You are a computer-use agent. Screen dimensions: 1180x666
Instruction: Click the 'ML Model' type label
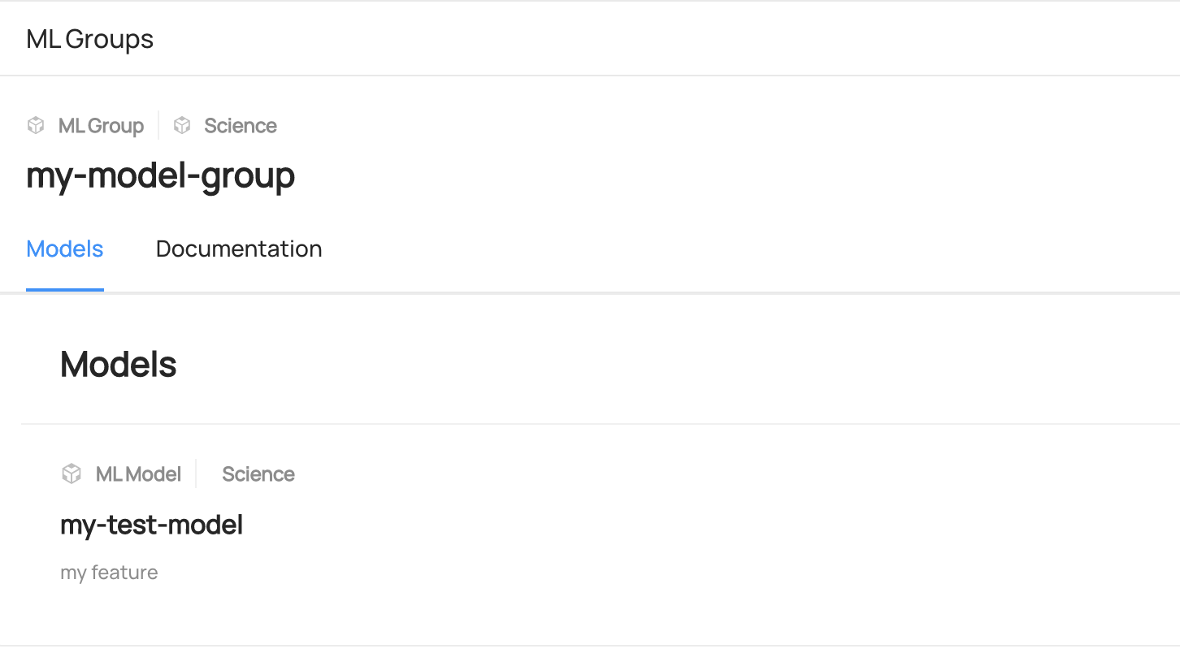click(138, 474)
